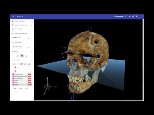Click second red button of first landmark row
154x115 pixels.
(30, 74)
